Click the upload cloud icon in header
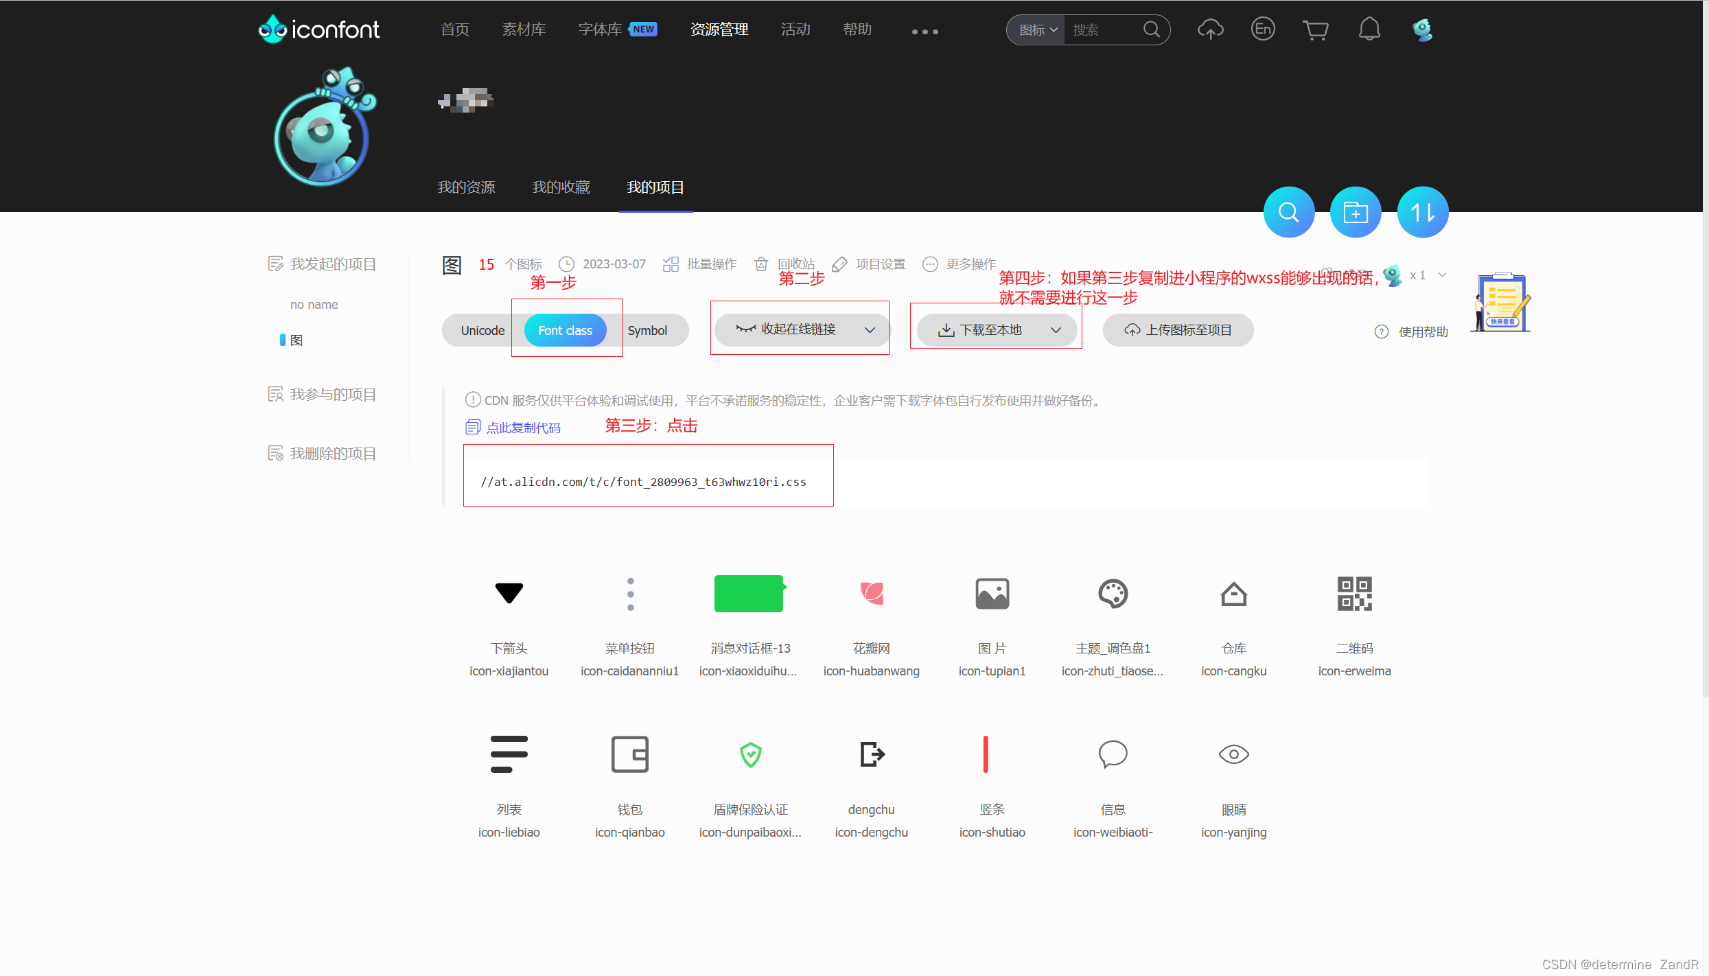1709x976 pixels. [x=1210, y=30]
